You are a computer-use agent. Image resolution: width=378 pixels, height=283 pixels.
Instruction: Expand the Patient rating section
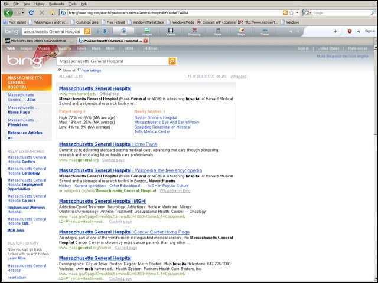point(72,111)
